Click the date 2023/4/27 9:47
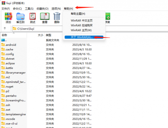Viewport: 168px width, 128px height. coord(82,96)
